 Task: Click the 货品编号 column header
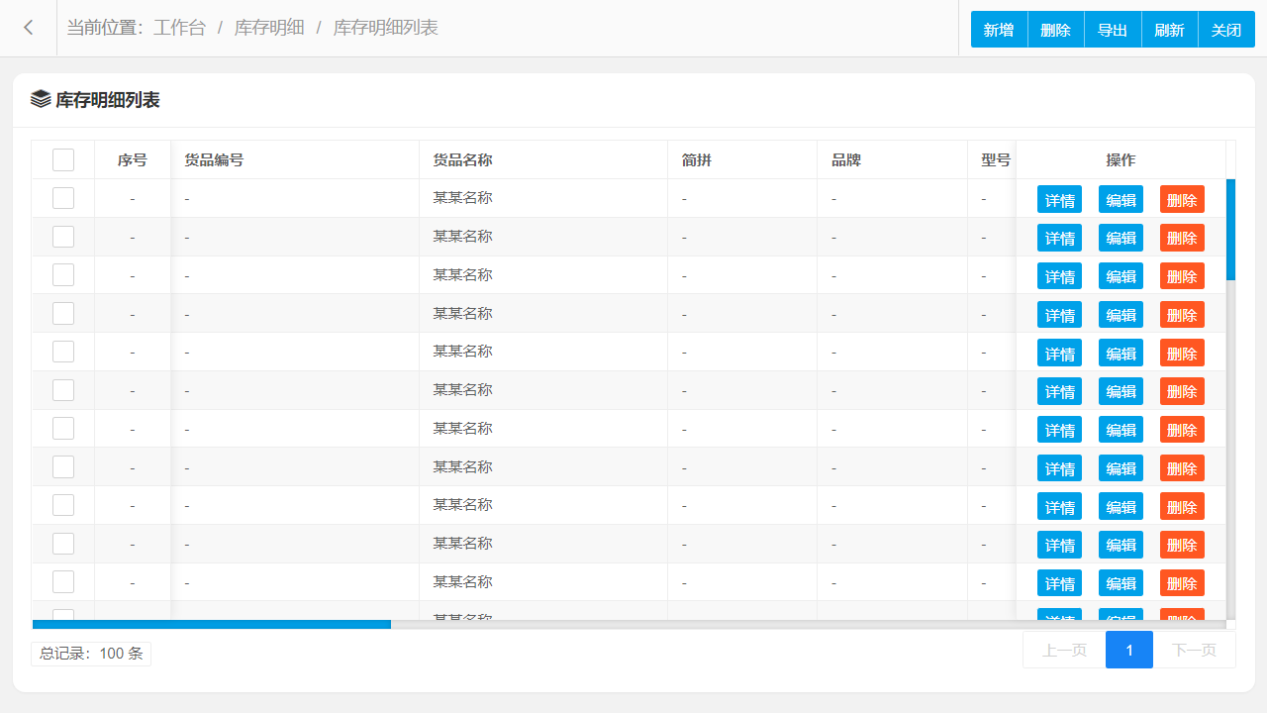(295, 159)
